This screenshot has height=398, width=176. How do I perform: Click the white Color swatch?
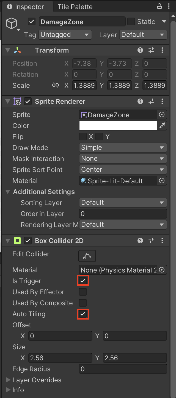tap(118, 126)
